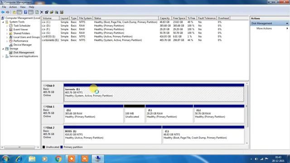Select the (F:) 29.20 GB RAW partition
Screen dimensions: 290x163
pos(169,114)
